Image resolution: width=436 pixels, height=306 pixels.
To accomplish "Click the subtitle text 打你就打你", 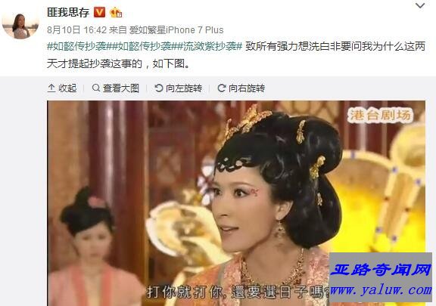I will (x=185, y=292).
